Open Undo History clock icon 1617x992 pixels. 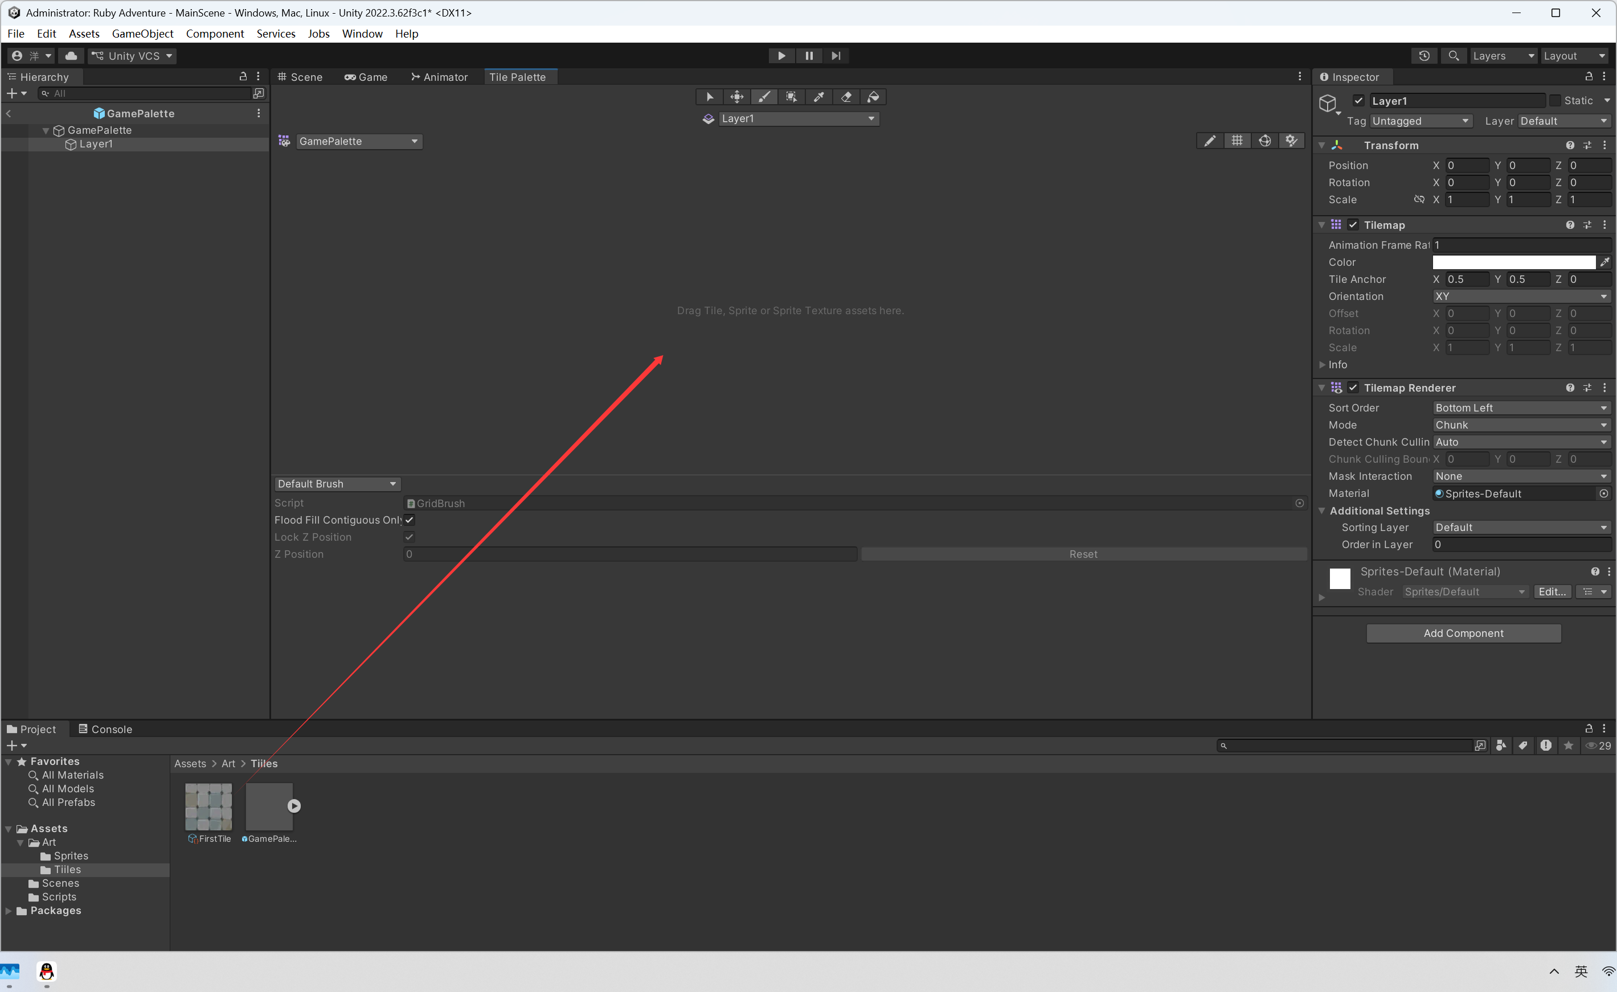(1424, 56)
